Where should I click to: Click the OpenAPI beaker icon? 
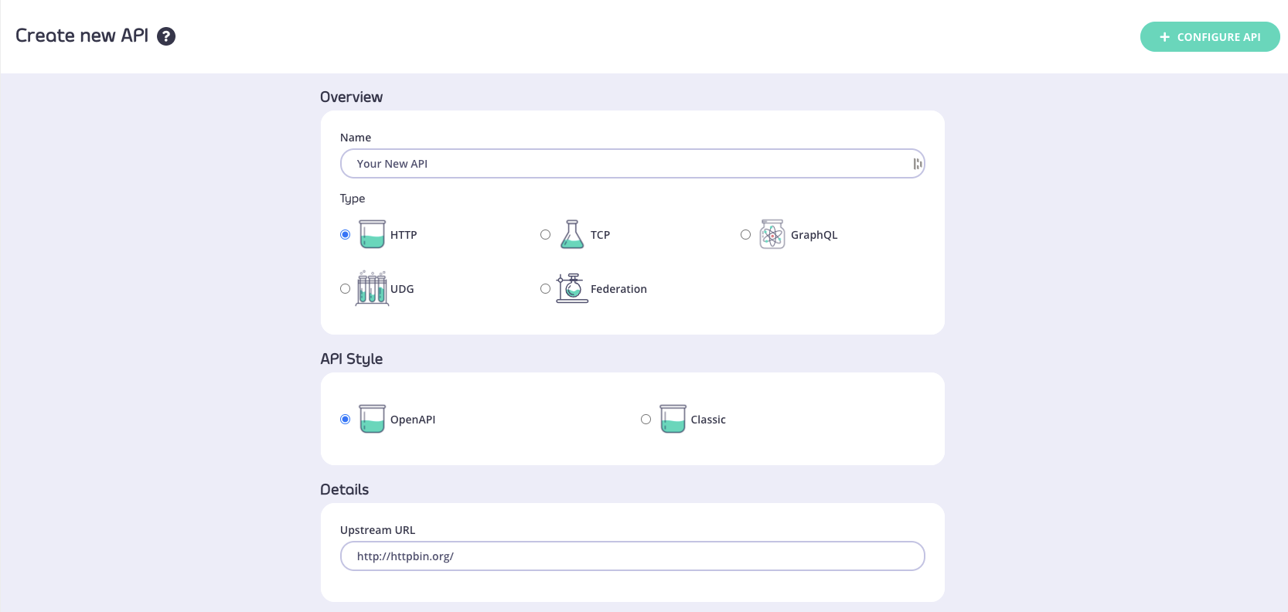click(372, 419)
